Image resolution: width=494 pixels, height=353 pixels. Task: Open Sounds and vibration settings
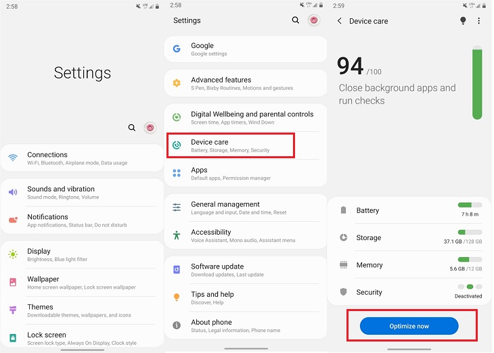(x=82, y=193)
